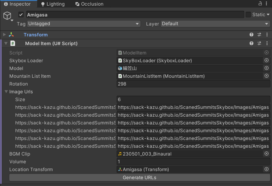Click the Rotation property label
Screen dimensions: 272x186
coord(19,84)
